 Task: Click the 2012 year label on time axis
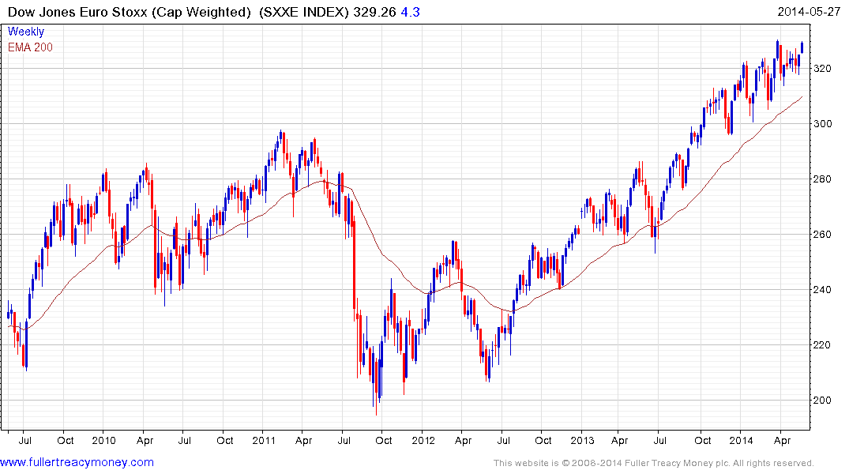click(x=423, y=440)
